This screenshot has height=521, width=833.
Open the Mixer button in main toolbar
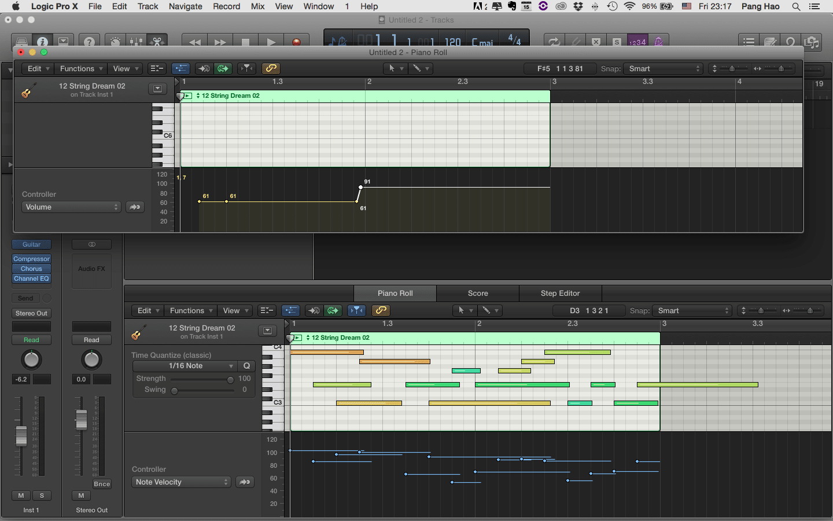point(137,41)
